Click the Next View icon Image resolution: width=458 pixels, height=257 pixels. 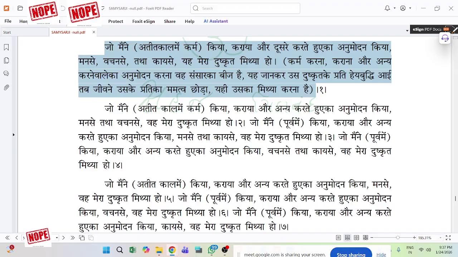pyautogui.click(x=91, y=238)
